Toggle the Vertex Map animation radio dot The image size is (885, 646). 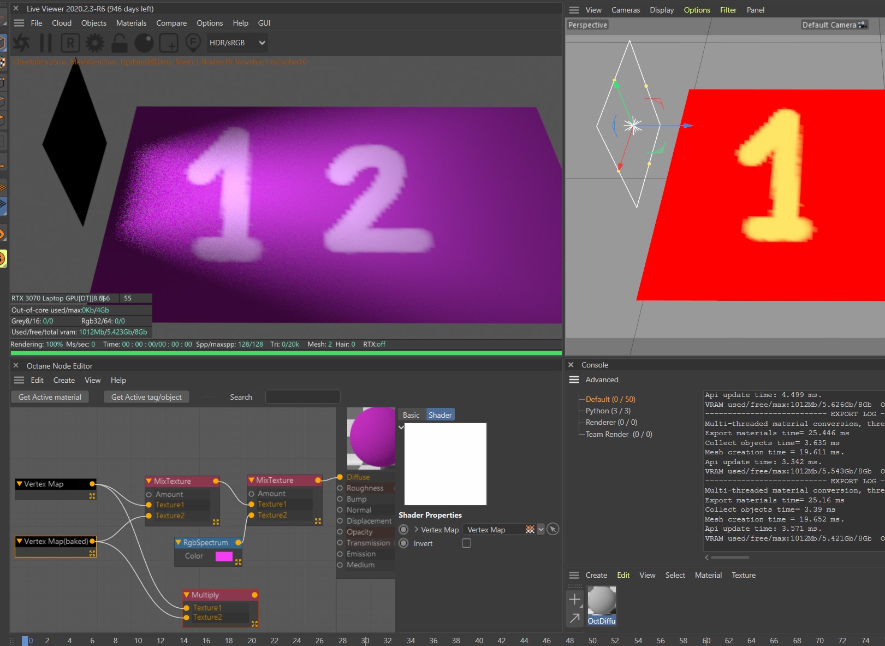click(403, 529)
